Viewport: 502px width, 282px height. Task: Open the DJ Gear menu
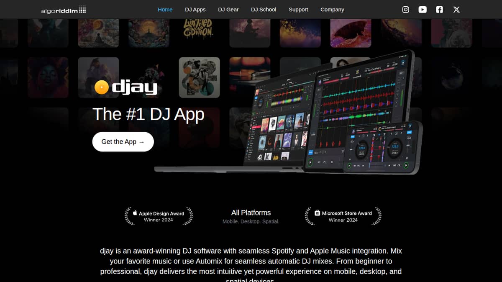point(228,9)
